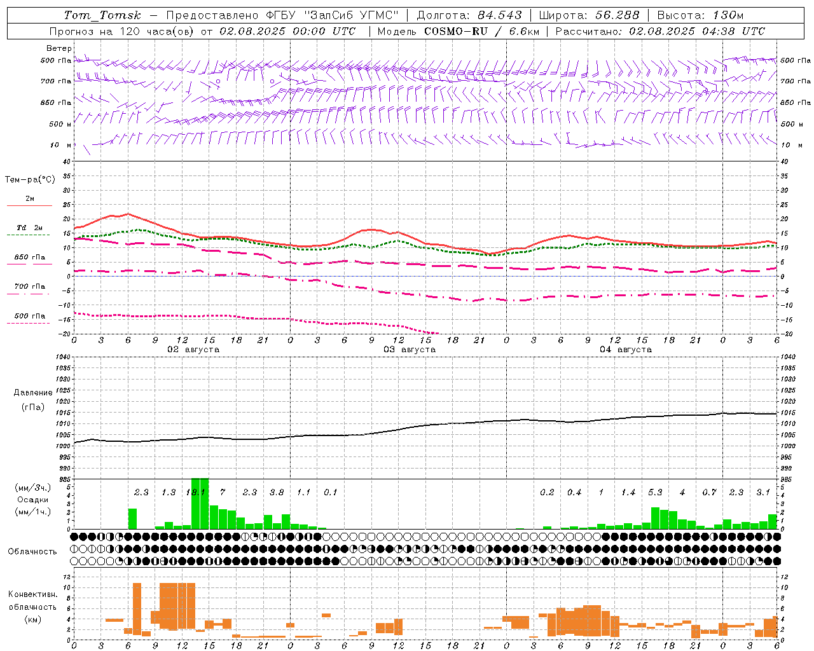The height and width of the screenshot is (651, 814).
Task: Click the 1.1 precipitation value
Action: (304, 493)
